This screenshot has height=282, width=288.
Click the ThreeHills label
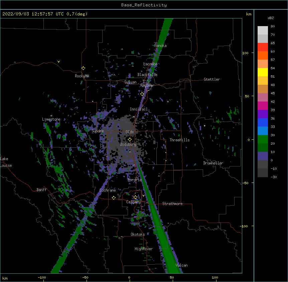[179, 140]
